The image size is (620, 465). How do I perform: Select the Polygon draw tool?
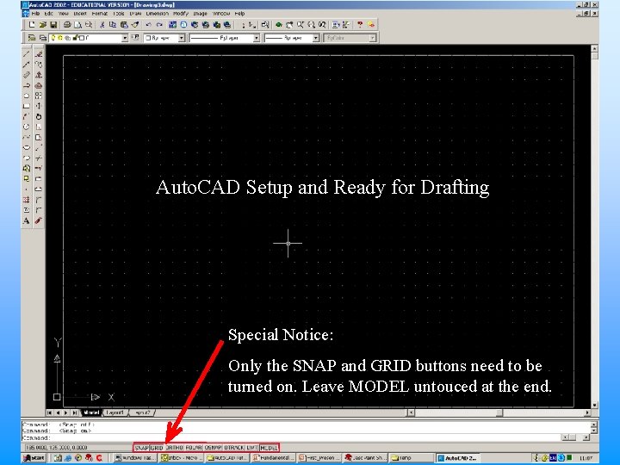coord(27,96)
